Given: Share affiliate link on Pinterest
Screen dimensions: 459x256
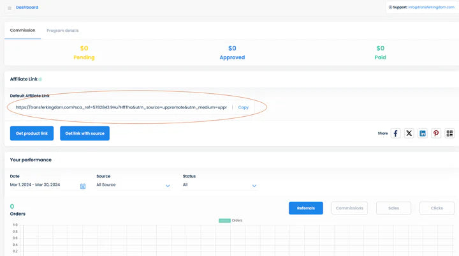Looking at the screenshot, I should tap(436, 133).
